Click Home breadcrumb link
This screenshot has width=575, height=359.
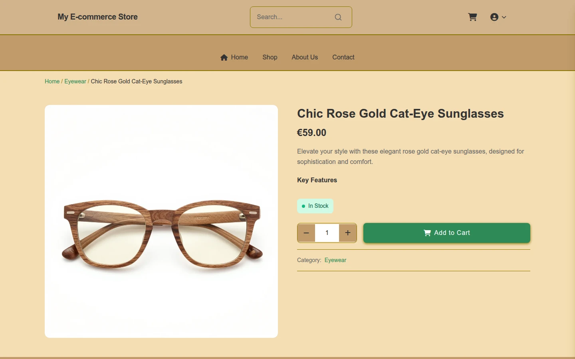tap(52, 81)
